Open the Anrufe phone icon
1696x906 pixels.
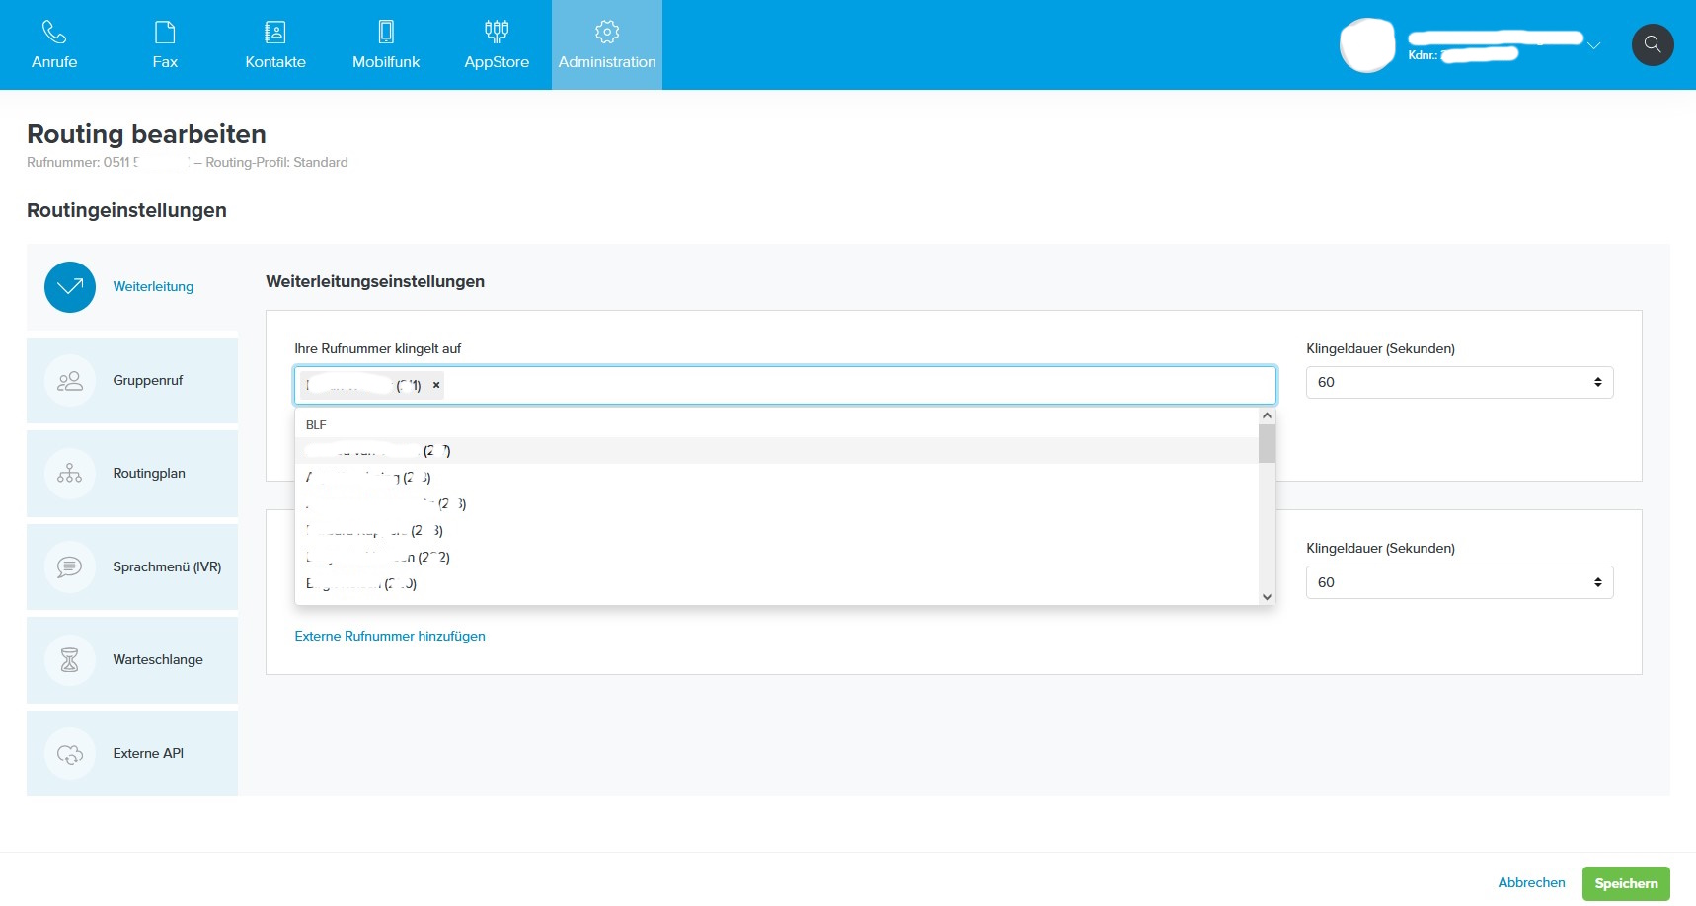54,34
